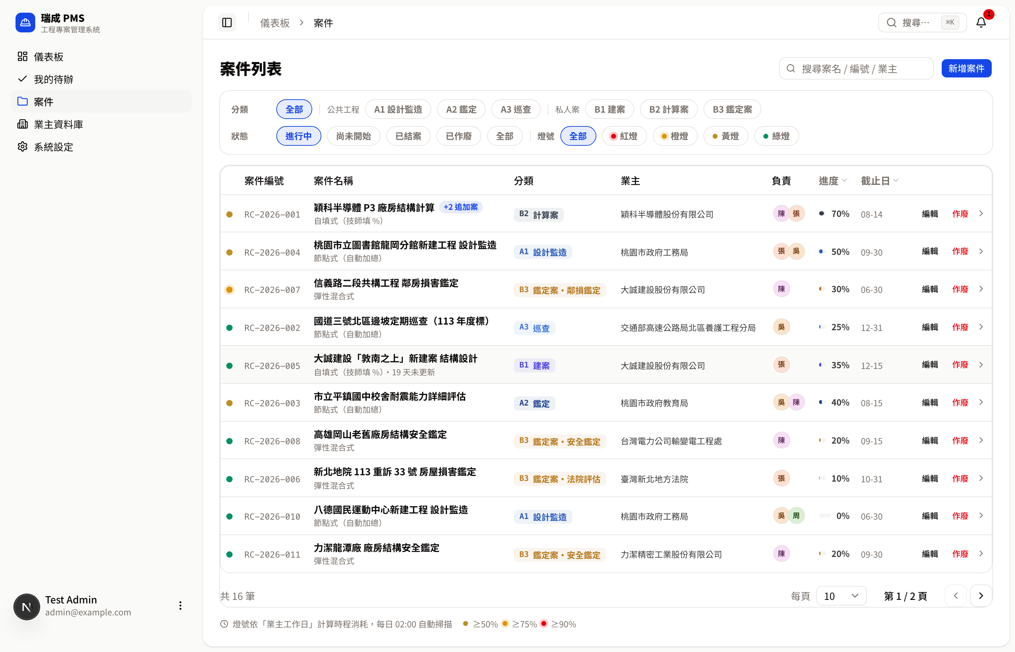Filter by B2 計算案 category
This screenshot has height=652, width=1015.
pos(669,109)
